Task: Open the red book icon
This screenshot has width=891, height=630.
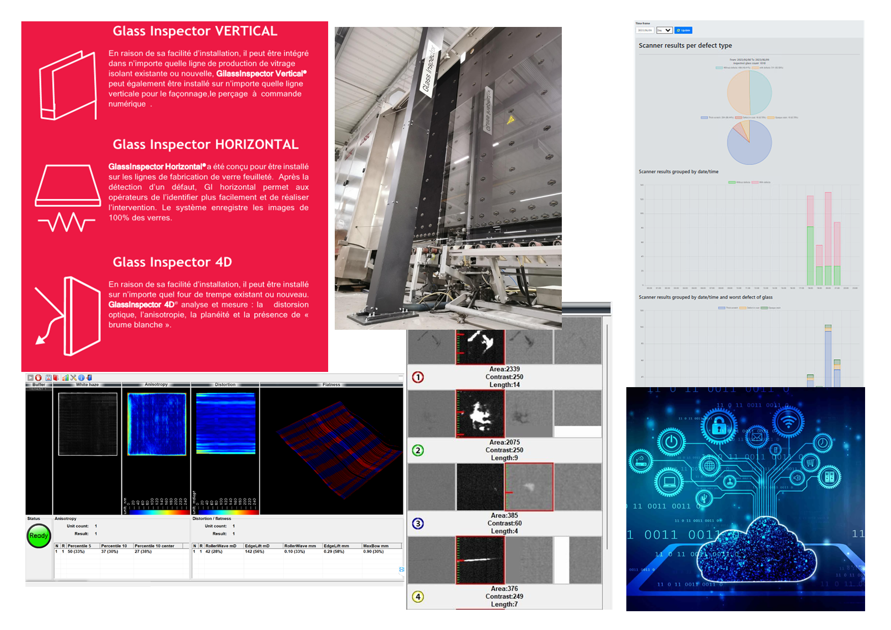Action: (56, 377)
